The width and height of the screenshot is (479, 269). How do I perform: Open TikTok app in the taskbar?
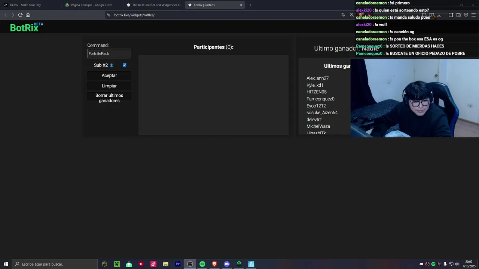tap(153, 264)
